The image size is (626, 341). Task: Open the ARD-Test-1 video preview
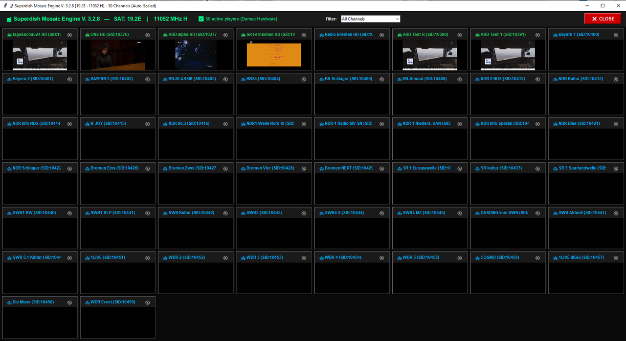pos(508,55)
